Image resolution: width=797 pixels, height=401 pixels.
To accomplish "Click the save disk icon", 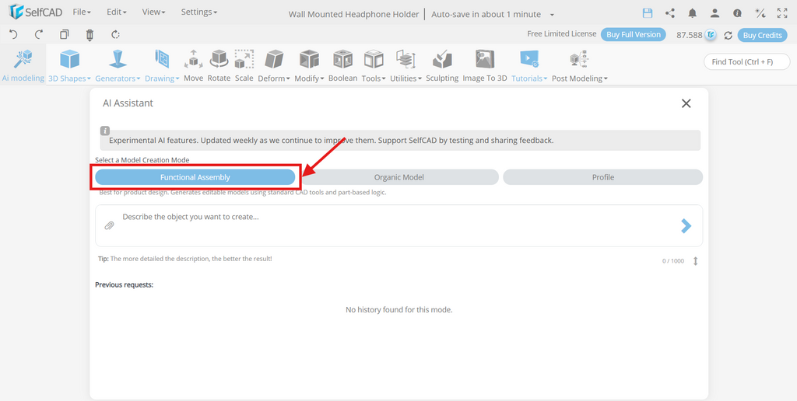I will 647,14.
